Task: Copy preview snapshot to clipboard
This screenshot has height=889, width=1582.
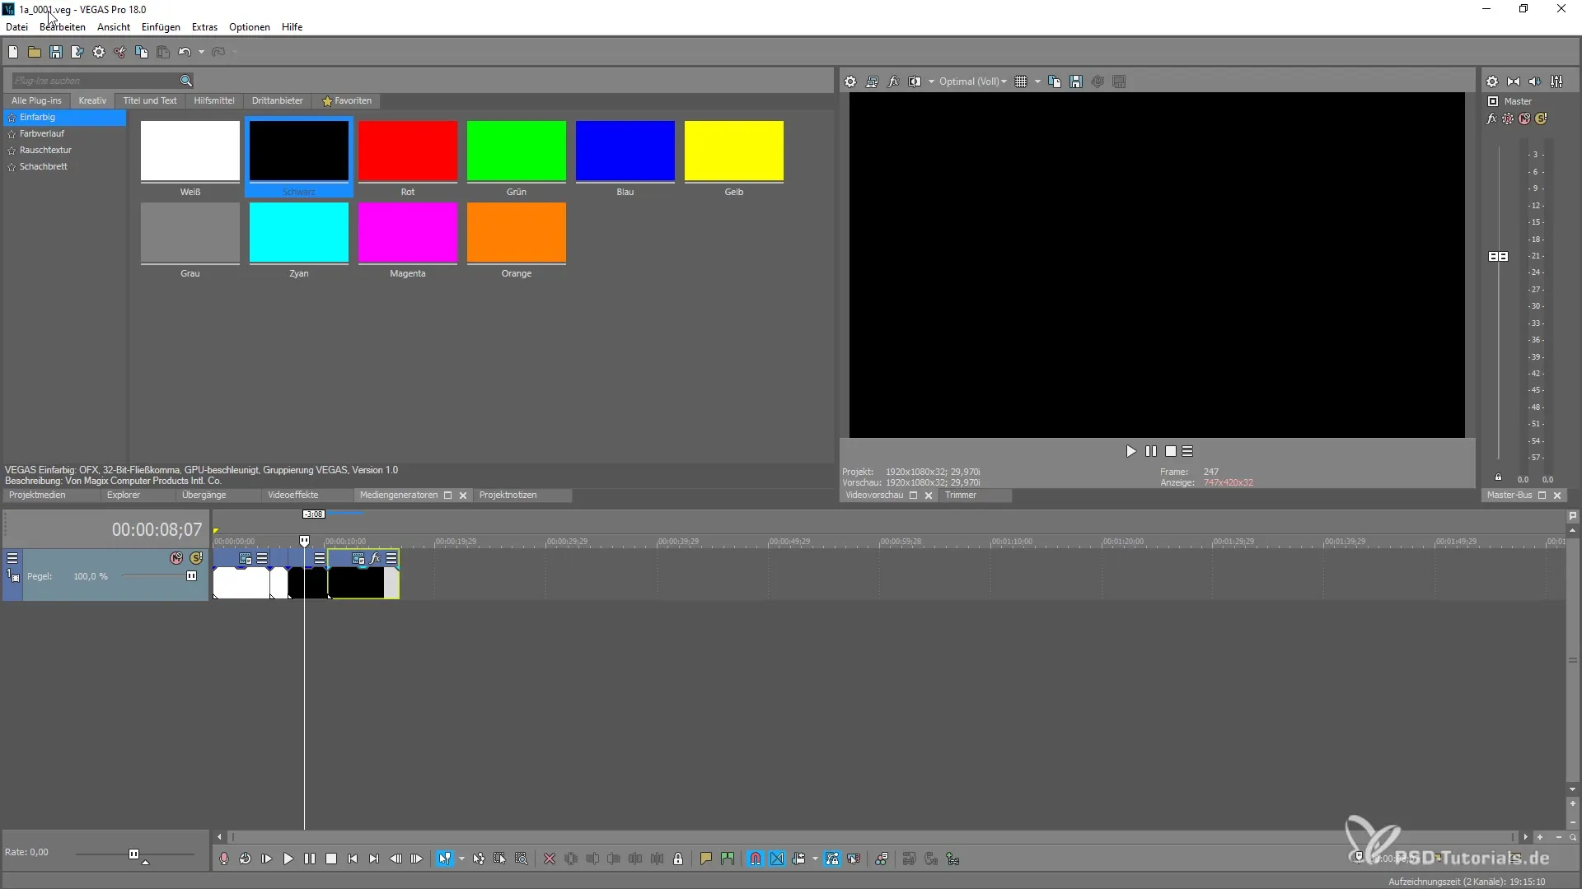Action: click(x=1055, y=81)
